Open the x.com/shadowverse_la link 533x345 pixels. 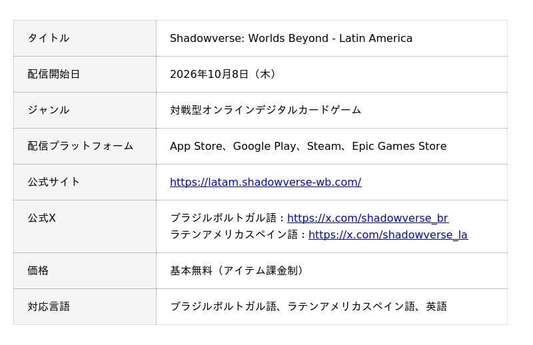click(x=388, y=235)
